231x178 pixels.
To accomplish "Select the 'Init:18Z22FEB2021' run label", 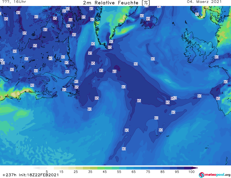I will tap(39, 175).
